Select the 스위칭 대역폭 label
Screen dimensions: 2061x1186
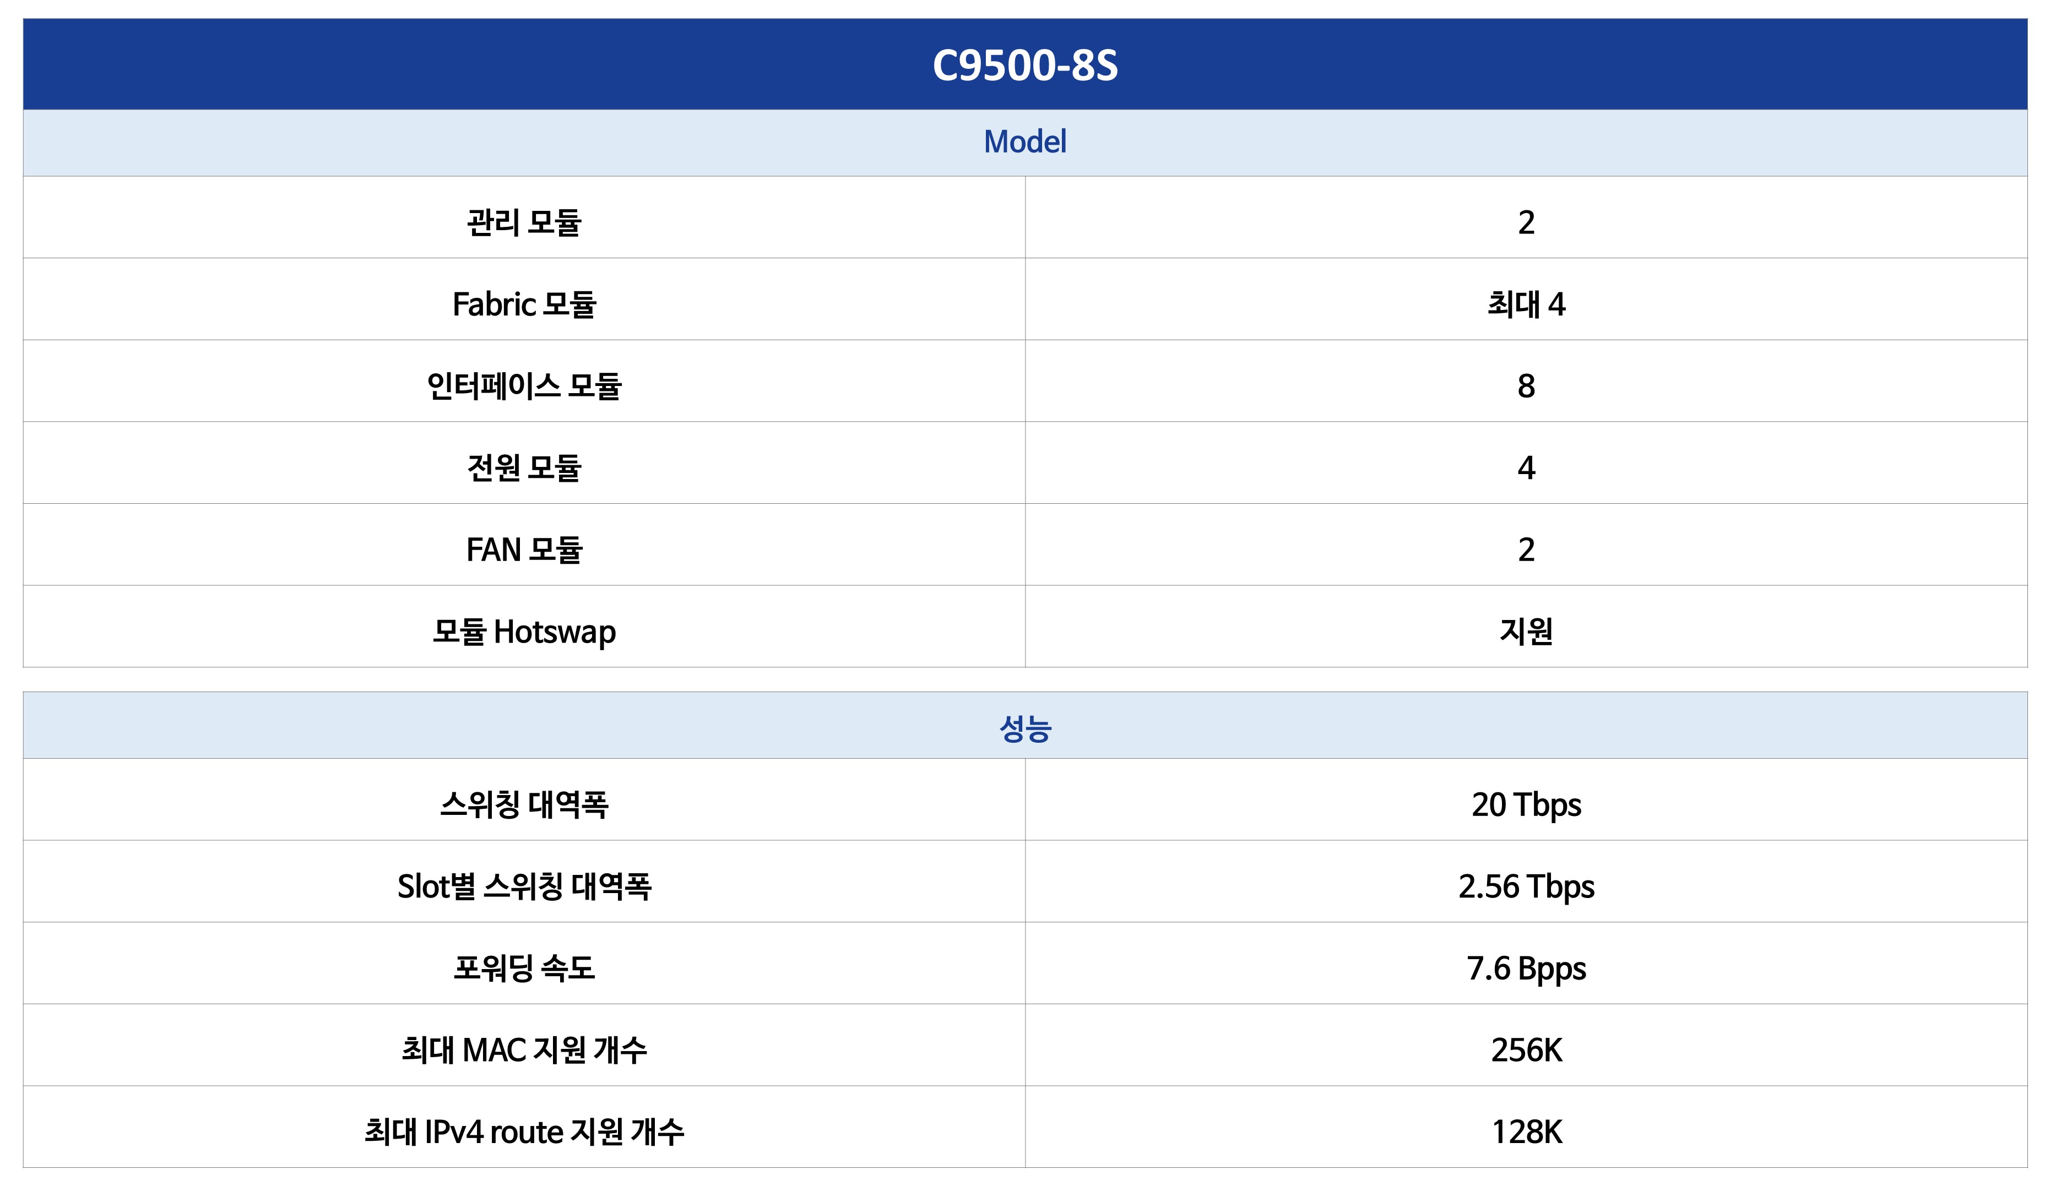[524, 805]
